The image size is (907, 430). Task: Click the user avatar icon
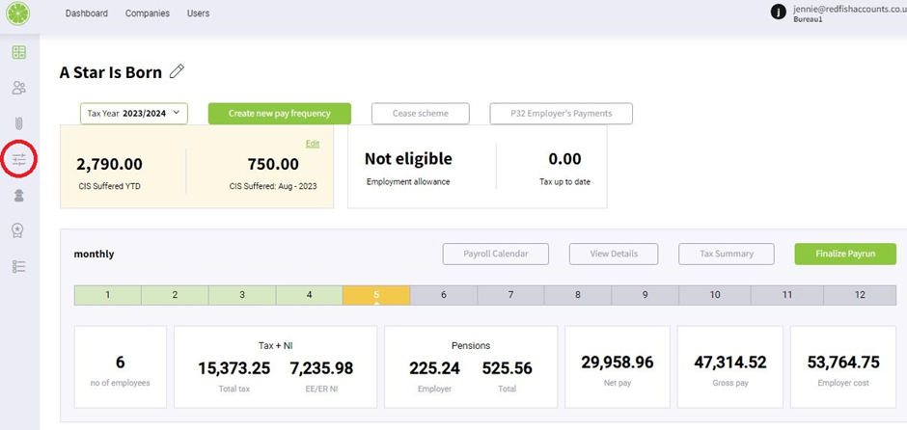779,12
